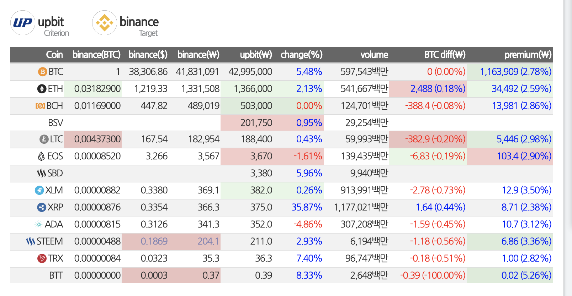Image resolution: width=572 pixels, height=296 pixels.
Task: Click the premium(₩) column header
Action: click(528, 55)
